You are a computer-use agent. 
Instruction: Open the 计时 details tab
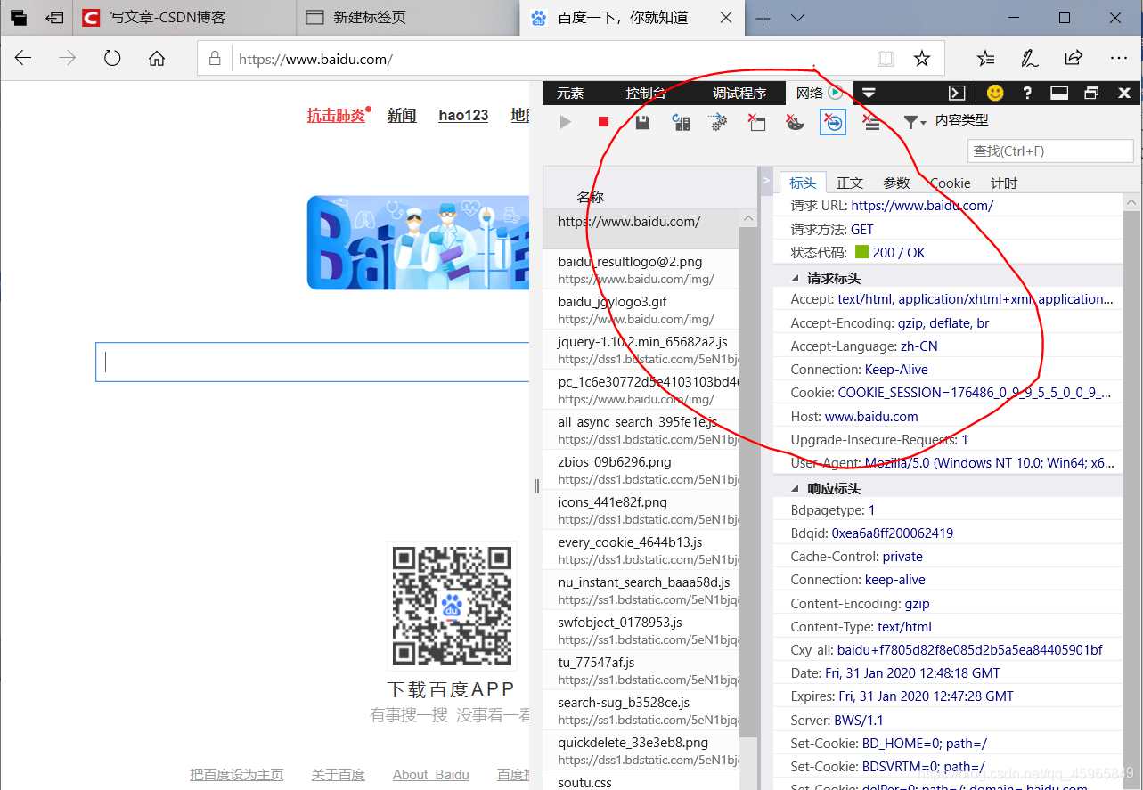1004,183
